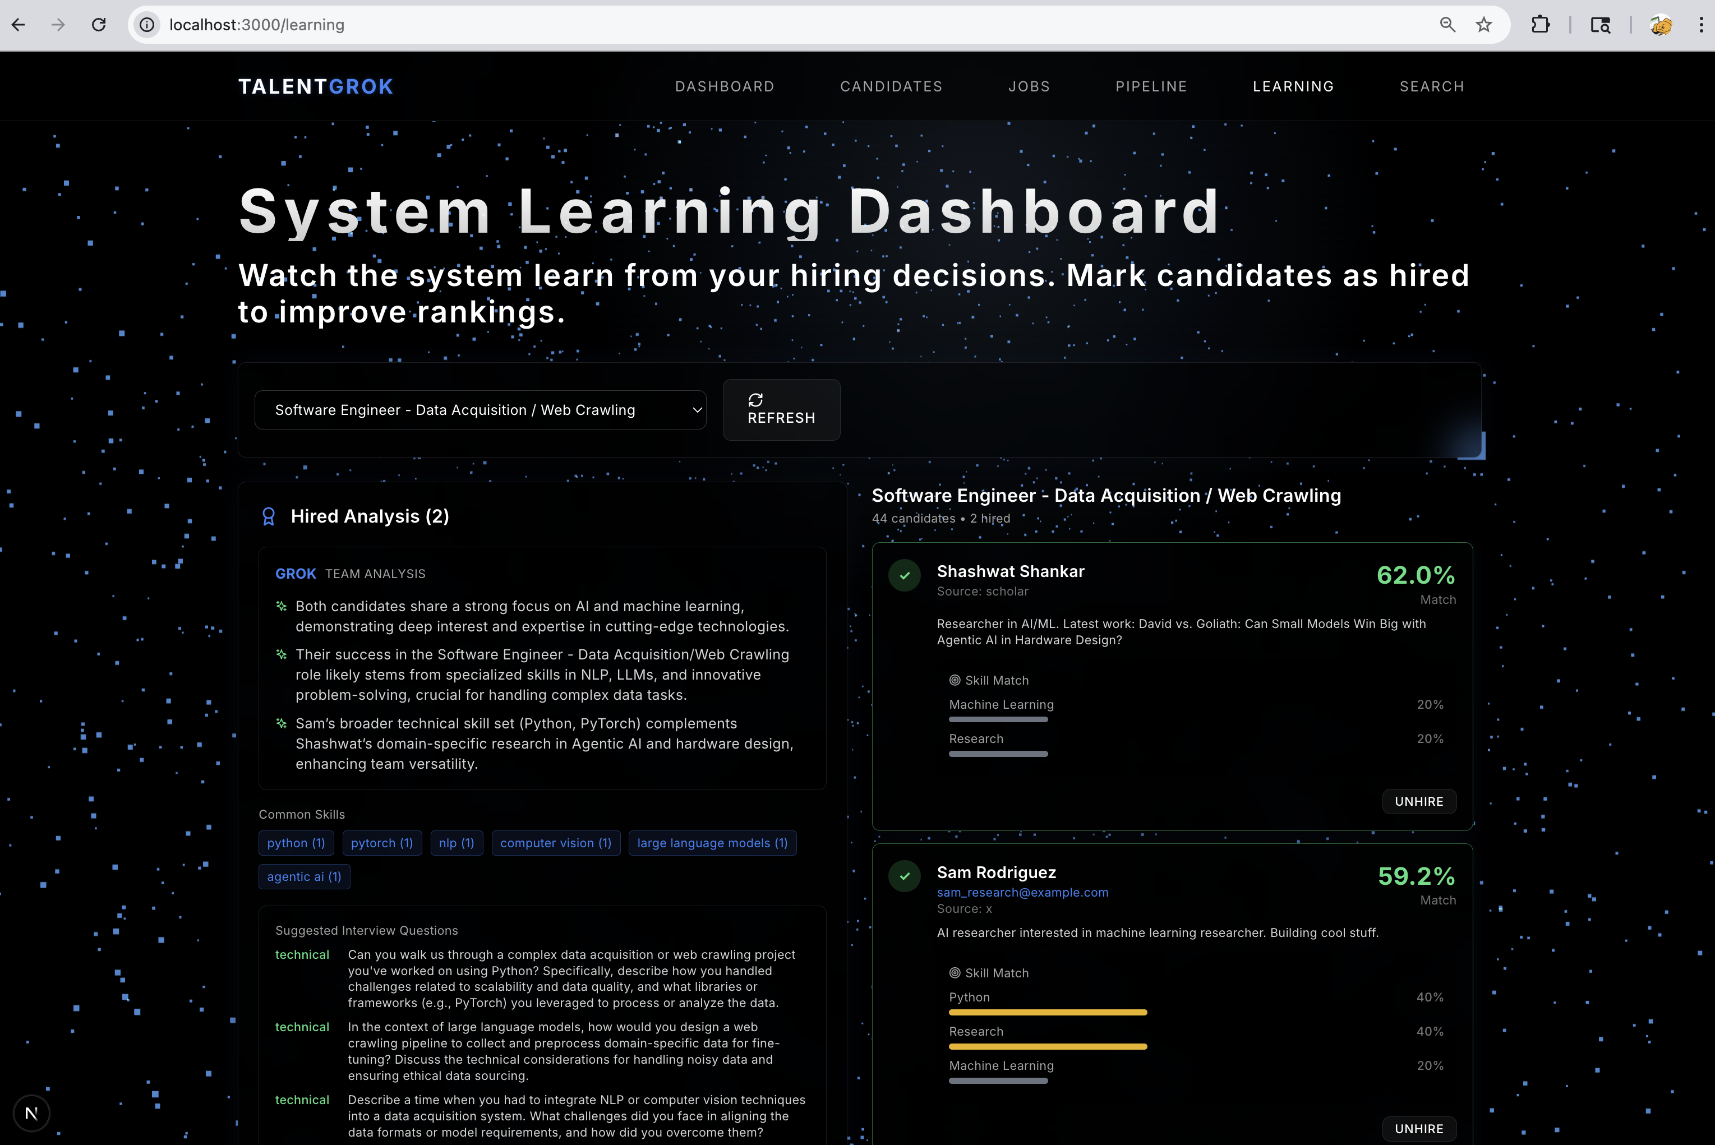Click Sam Rodriguez's green hired checkmark
The width and height of the screenshot is (1715, 1145).
coord(904,875)
